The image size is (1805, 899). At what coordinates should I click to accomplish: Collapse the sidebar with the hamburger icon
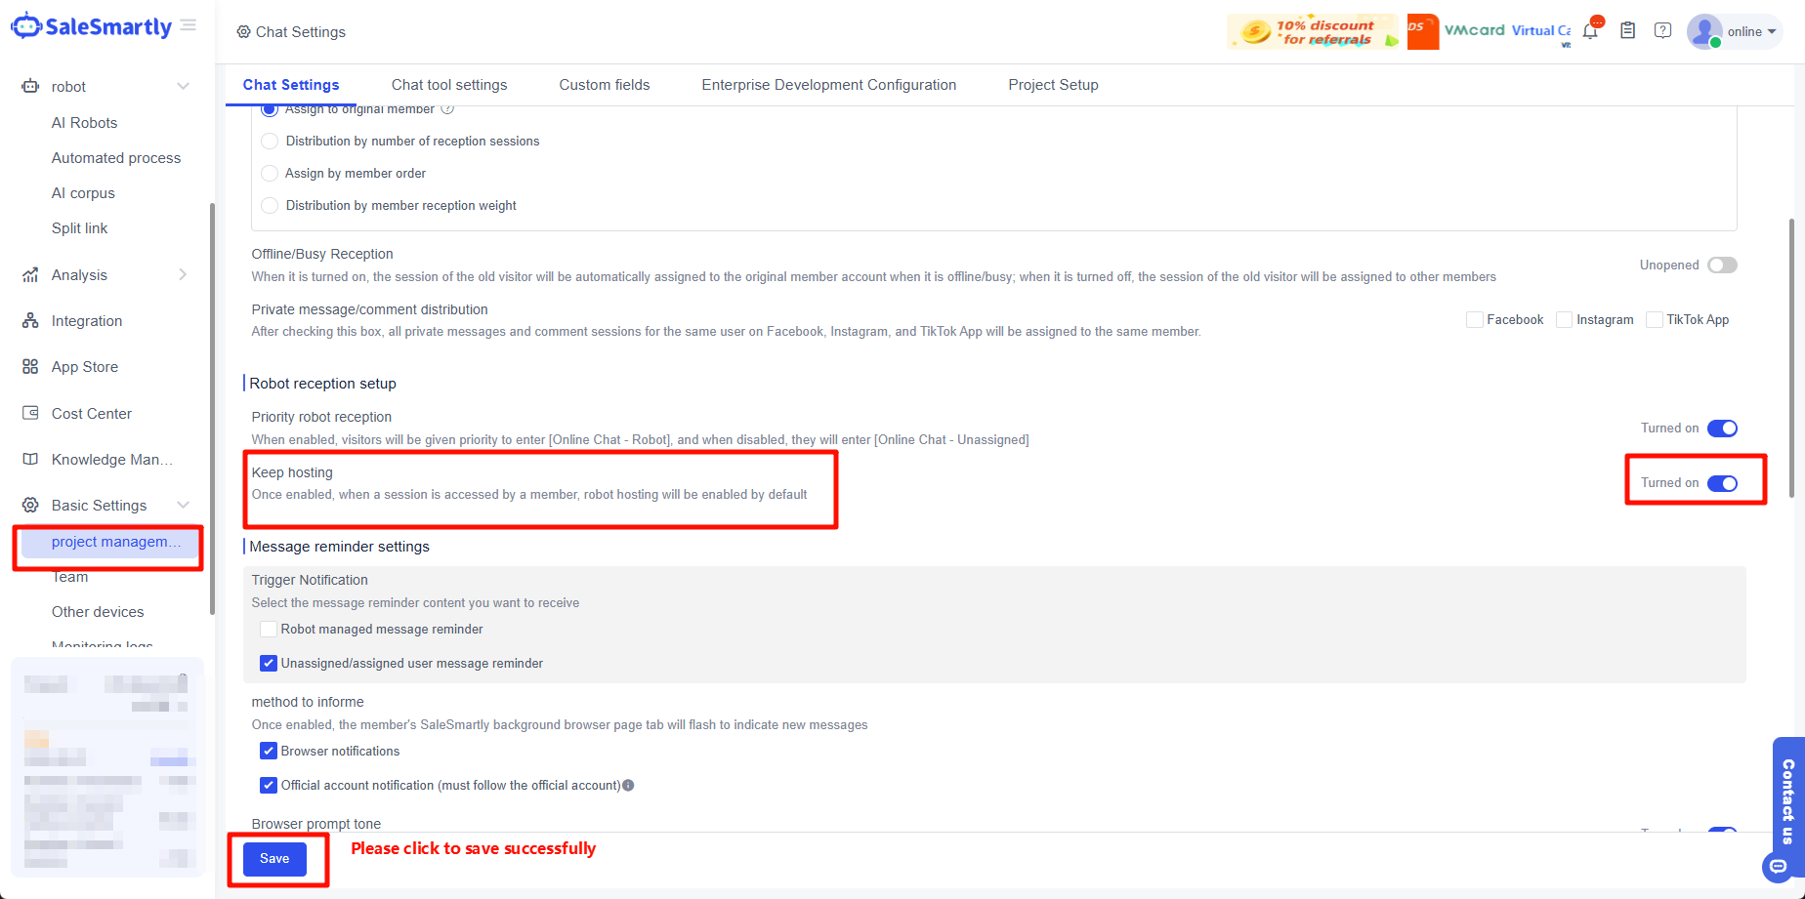[189, 25]
